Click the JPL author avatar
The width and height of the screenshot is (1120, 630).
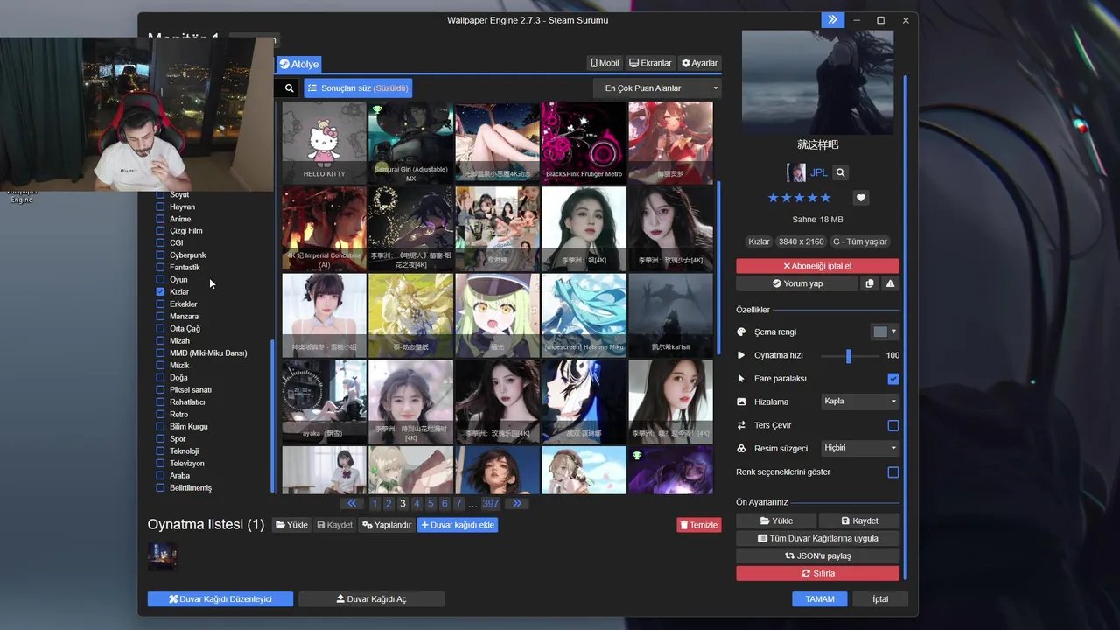[x=796, y=172]
